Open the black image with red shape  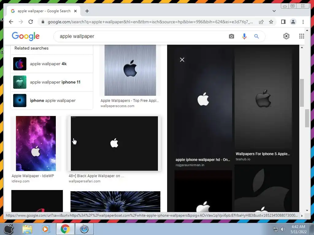[37, 201]
